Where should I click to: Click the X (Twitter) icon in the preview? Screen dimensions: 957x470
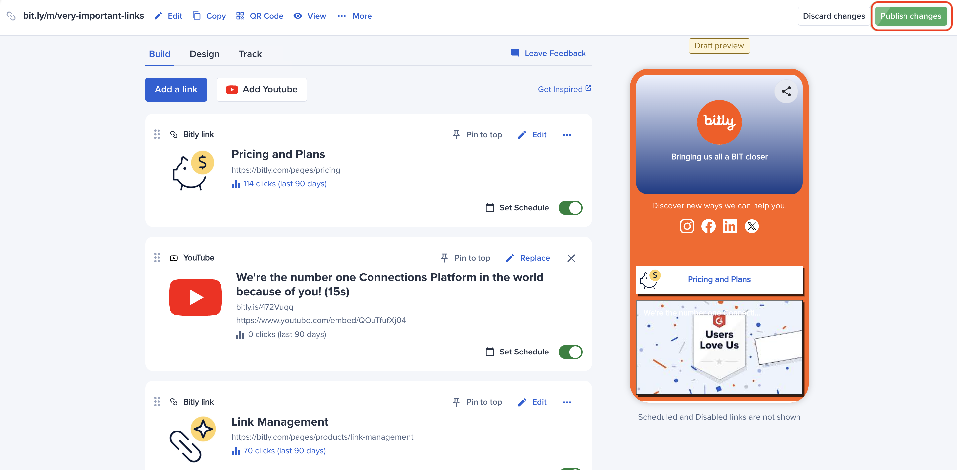tap(752, 226)
